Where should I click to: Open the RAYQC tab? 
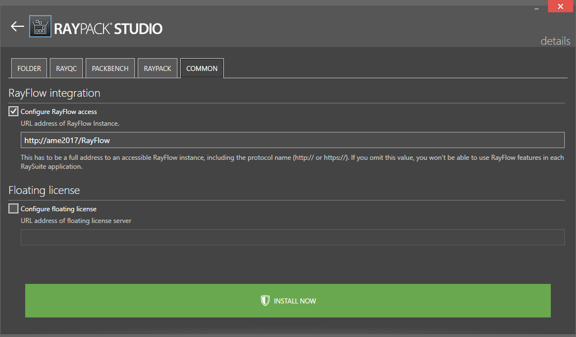point(66,68)
